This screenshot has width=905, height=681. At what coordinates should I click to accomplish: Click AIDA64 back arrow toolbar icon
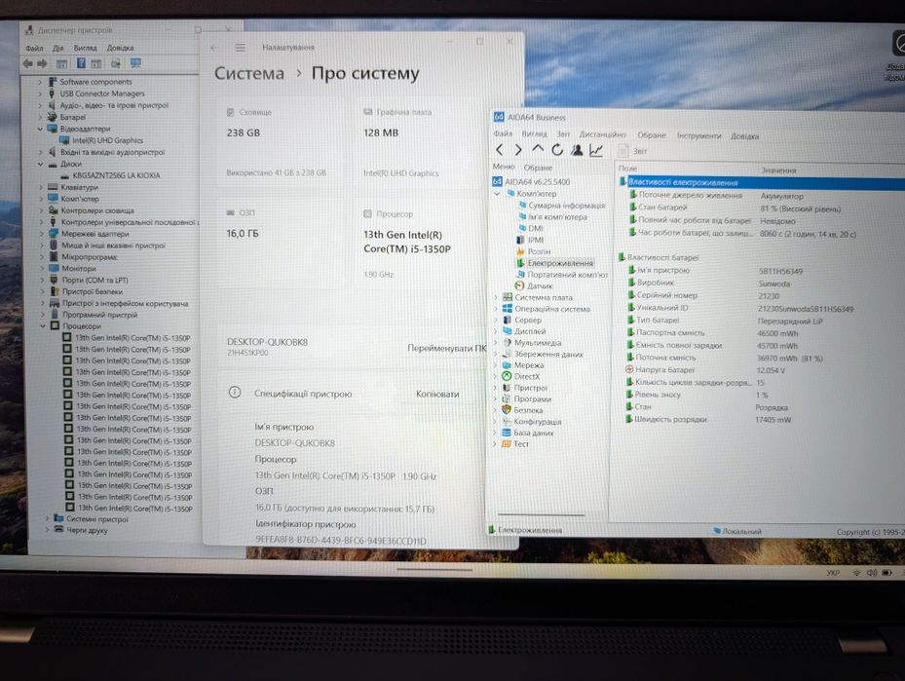tap(499, 151)
